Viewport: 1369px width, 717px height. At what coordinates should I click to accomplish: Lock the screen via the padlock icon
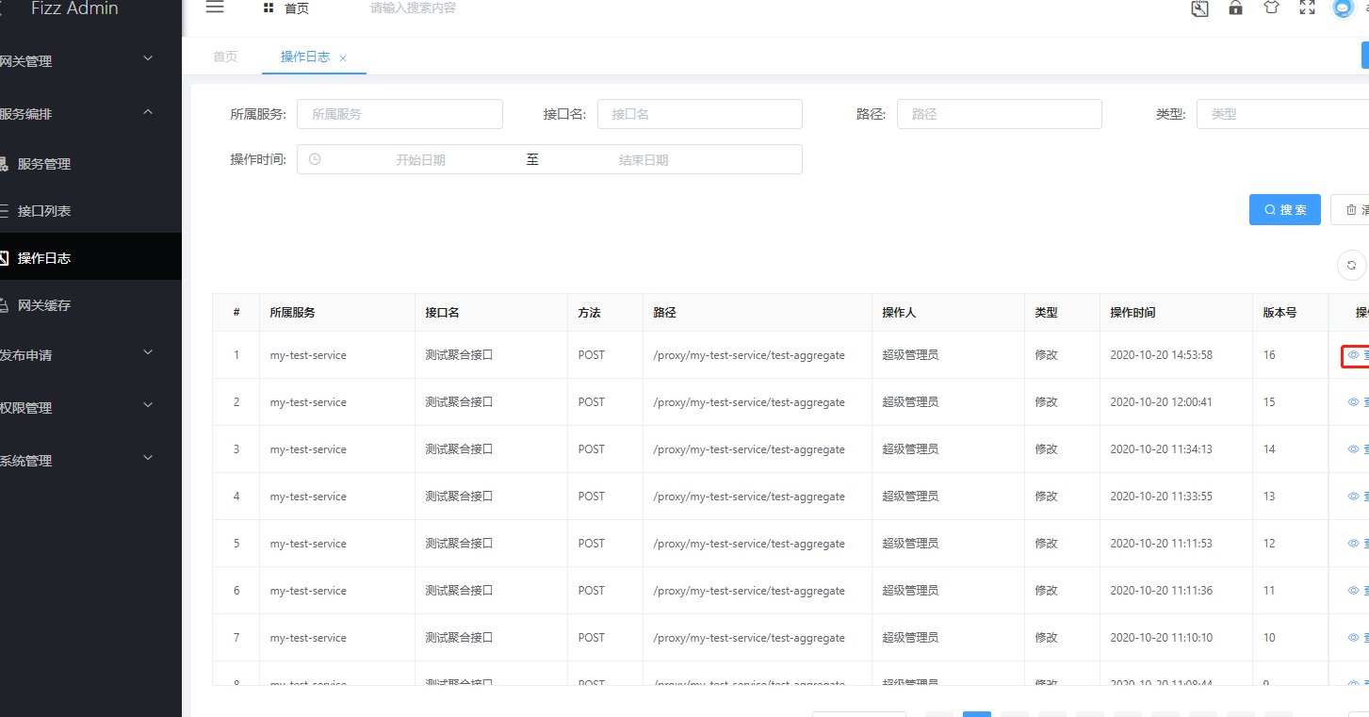point(1235,8)
